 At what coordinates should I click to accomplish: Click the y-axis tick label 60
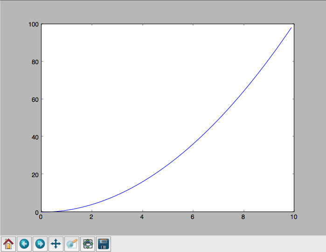[35, 99]
